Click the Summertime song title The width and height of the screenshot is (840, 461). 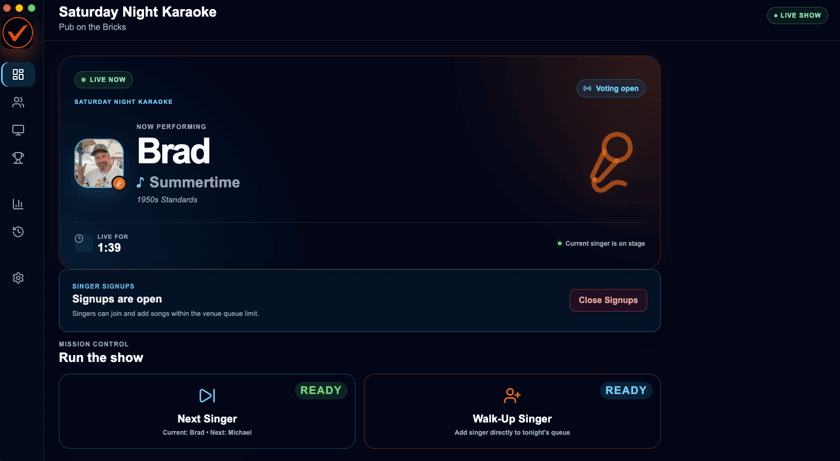(x=194, y=183)
